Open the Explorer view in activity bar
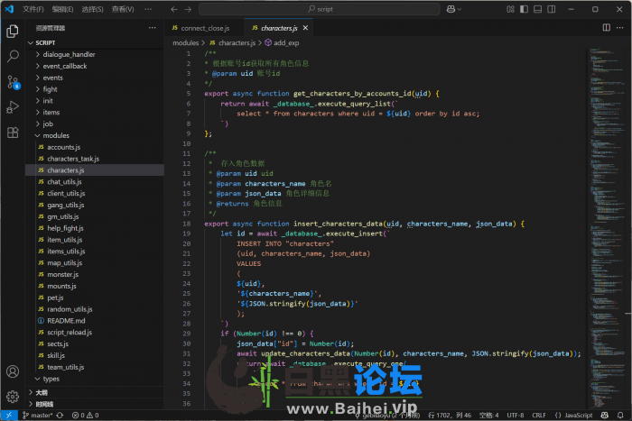 pos(13,31)
